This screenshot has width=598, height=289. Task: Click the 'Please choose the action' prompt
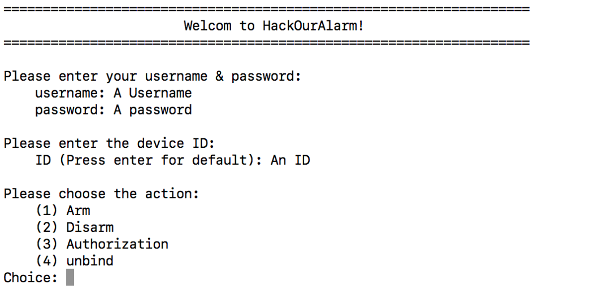pyautogui.click(x=101, y=194)
